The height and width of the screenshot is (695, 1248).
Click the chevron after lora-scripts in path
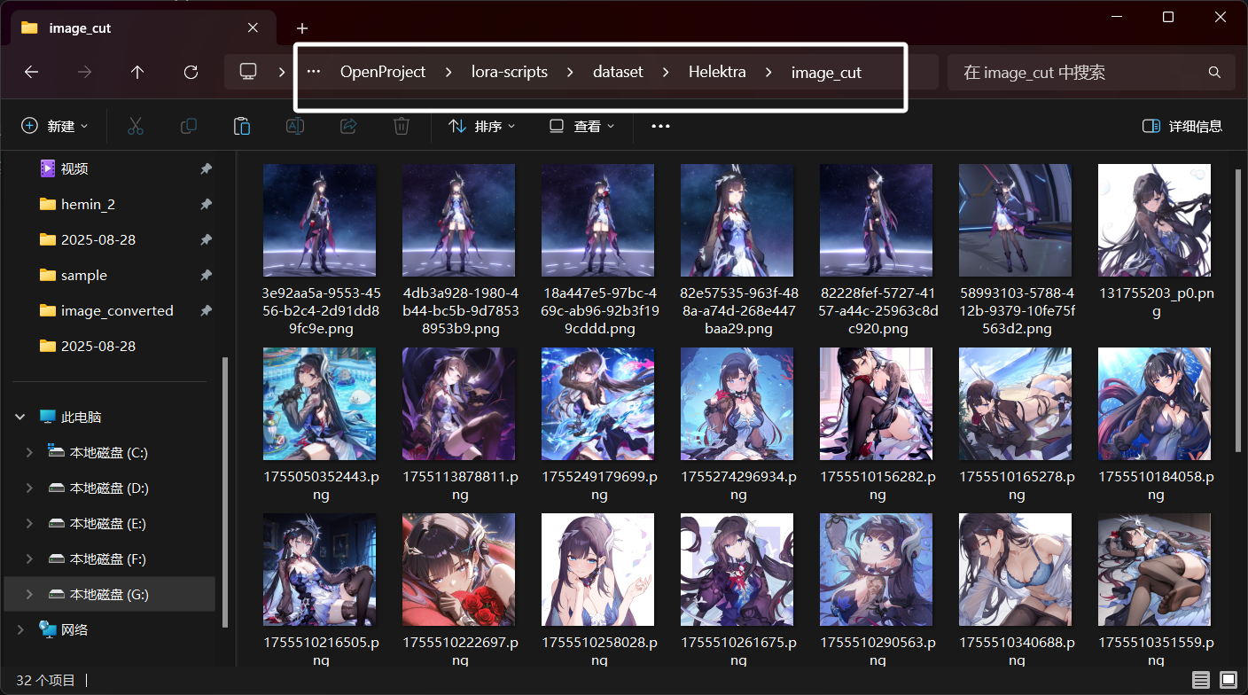click(570, 72)
